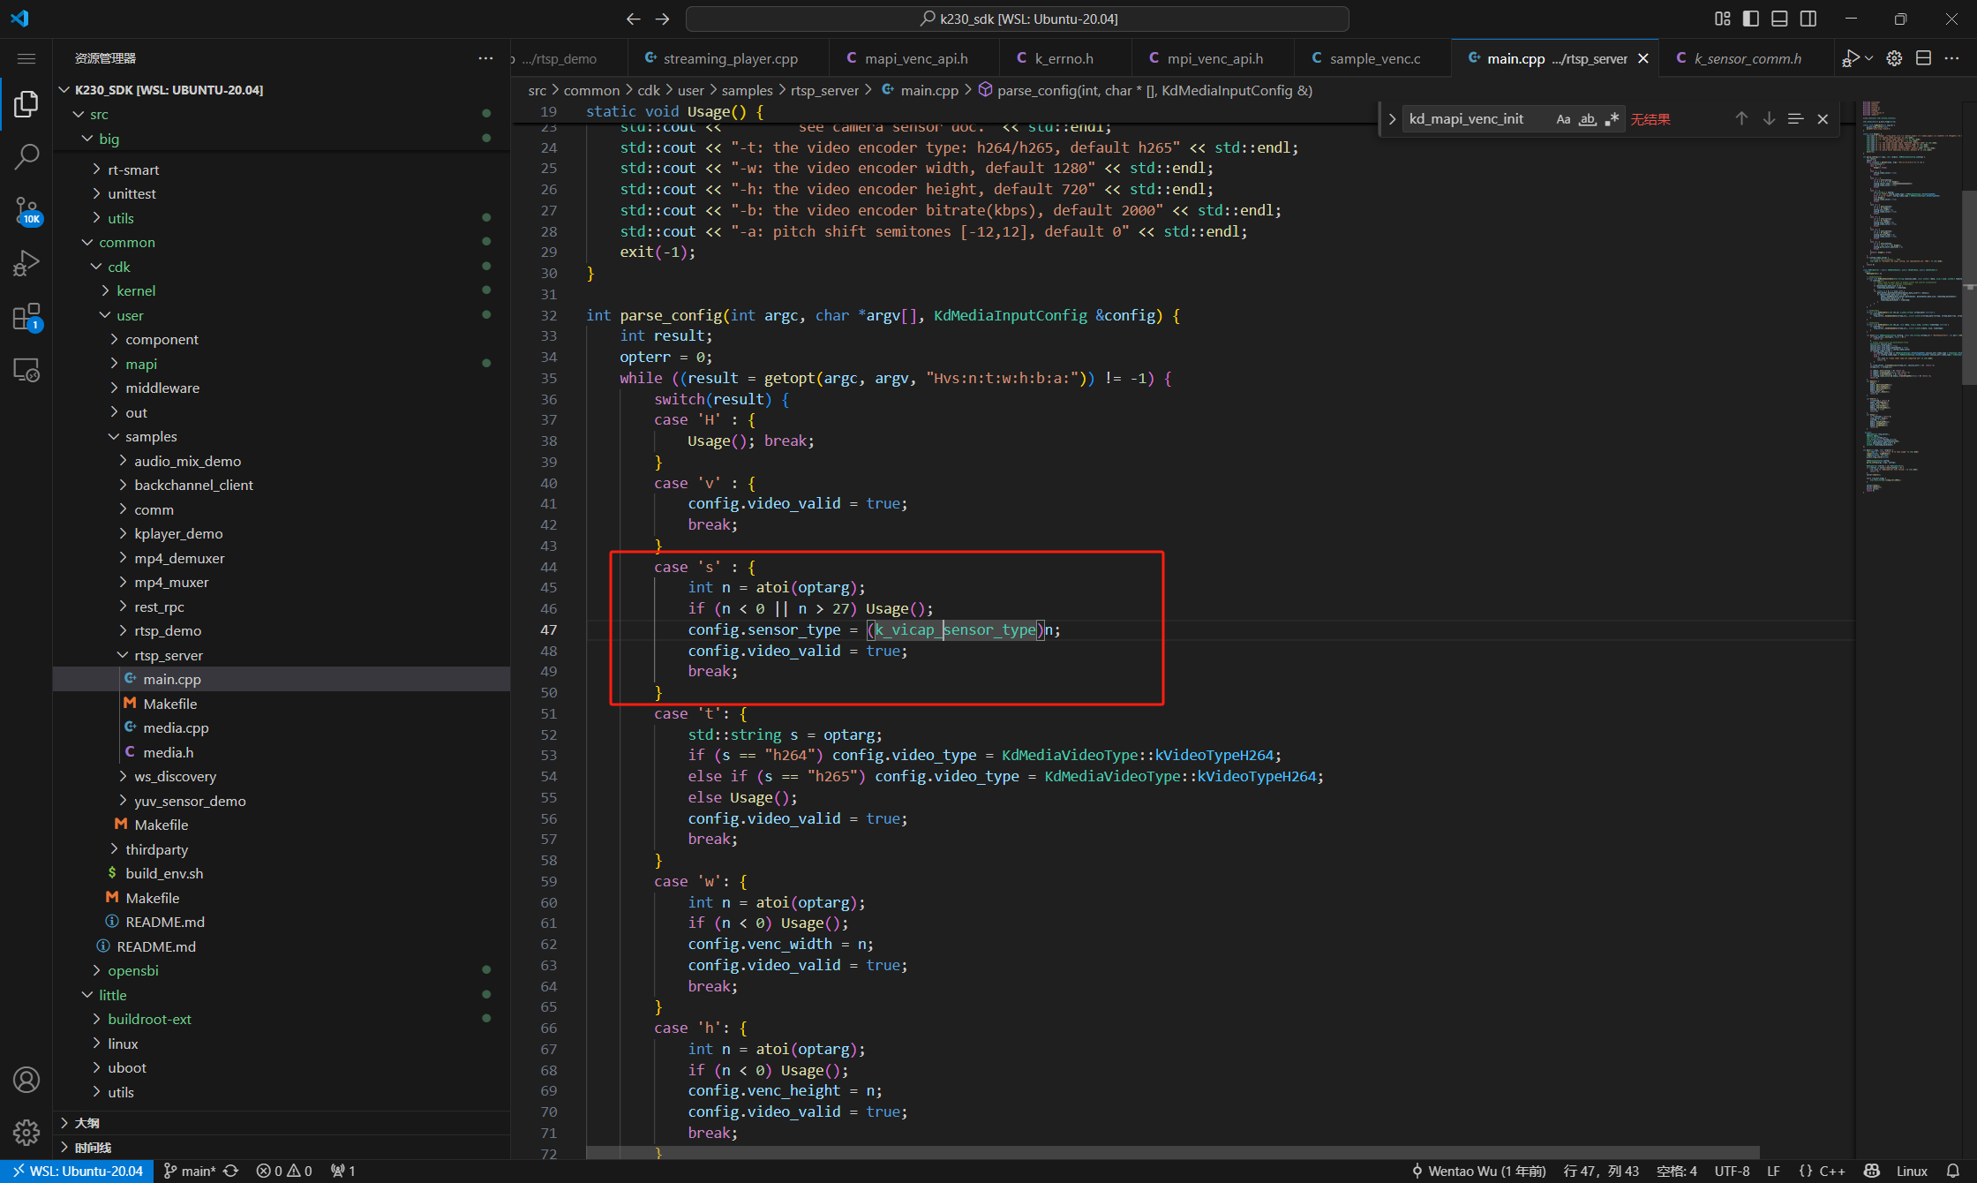The image size is (1977, 1183).
Task: Go back with the navigation arrow
Action: [633, 19]
